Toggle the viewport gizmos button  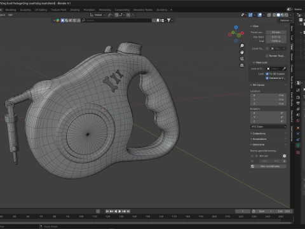pos(250,15)
